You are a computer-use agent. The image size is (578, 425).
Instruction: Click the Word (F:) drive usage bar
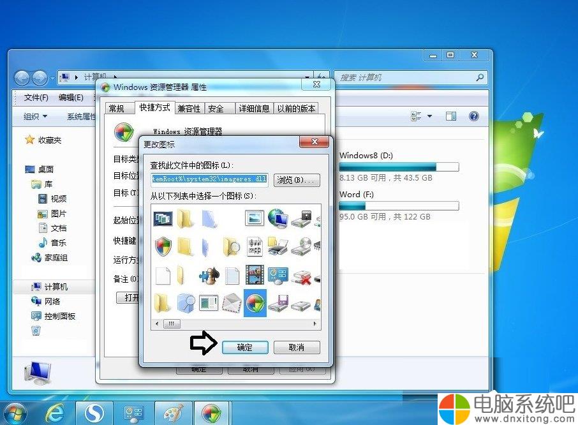[x=399, y=205]
